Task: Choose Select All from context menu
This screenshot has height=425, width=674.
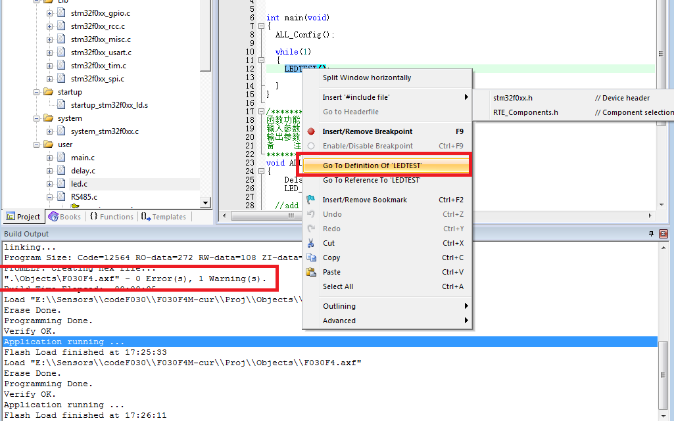Action: tap(386, 286)
